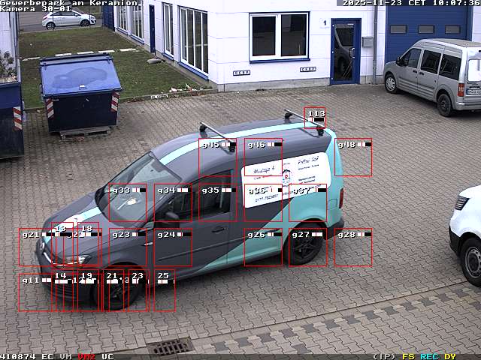Click the VM status indicator
The width and height of the screenshot is (481, 360).
click(x=66, y=356)
